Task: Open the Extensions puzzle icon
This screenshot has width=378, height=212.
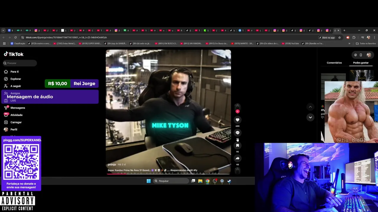Action: coord(354,37)
